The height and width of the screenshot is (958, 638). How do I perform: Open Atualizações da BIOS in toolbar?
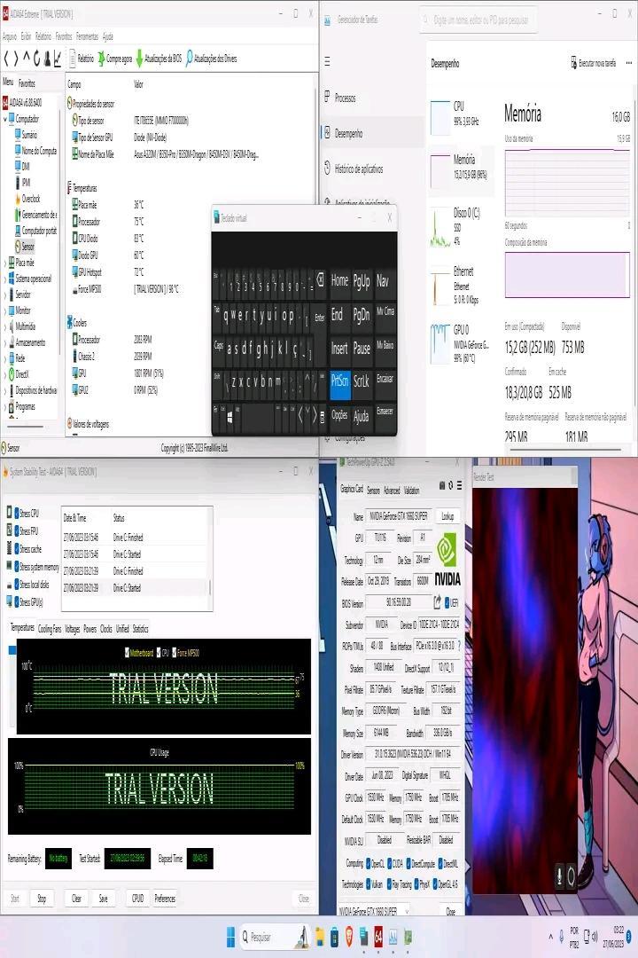[x=159, y=59]
